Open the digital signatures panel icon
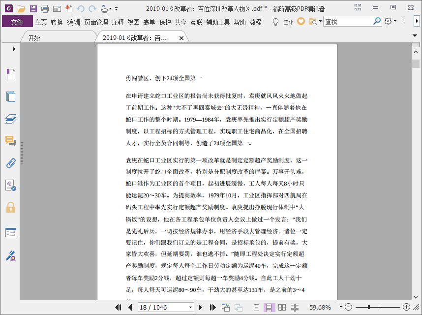The image size is (422, 315). pos(11,186)
